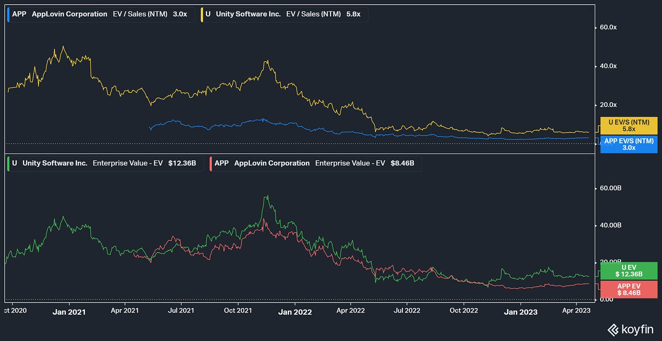The width and height of the screenshot is (662, 341).
Task: Click the Apr 2021 date label
Action: (x=125, y=311)
